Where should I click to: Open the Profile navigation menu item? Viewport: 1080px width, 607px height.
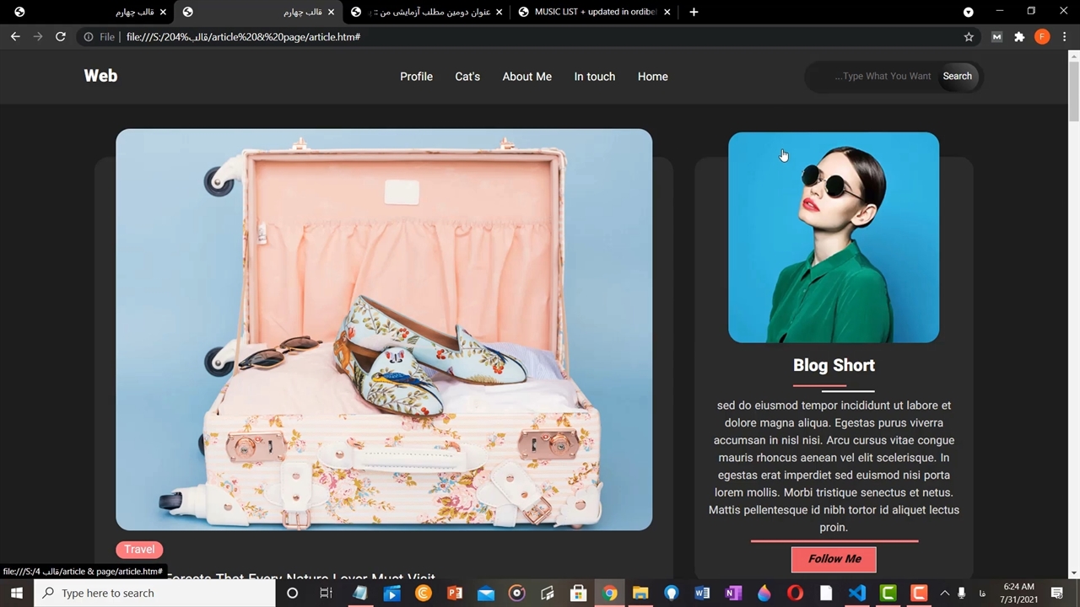click(x=416, y=77)
